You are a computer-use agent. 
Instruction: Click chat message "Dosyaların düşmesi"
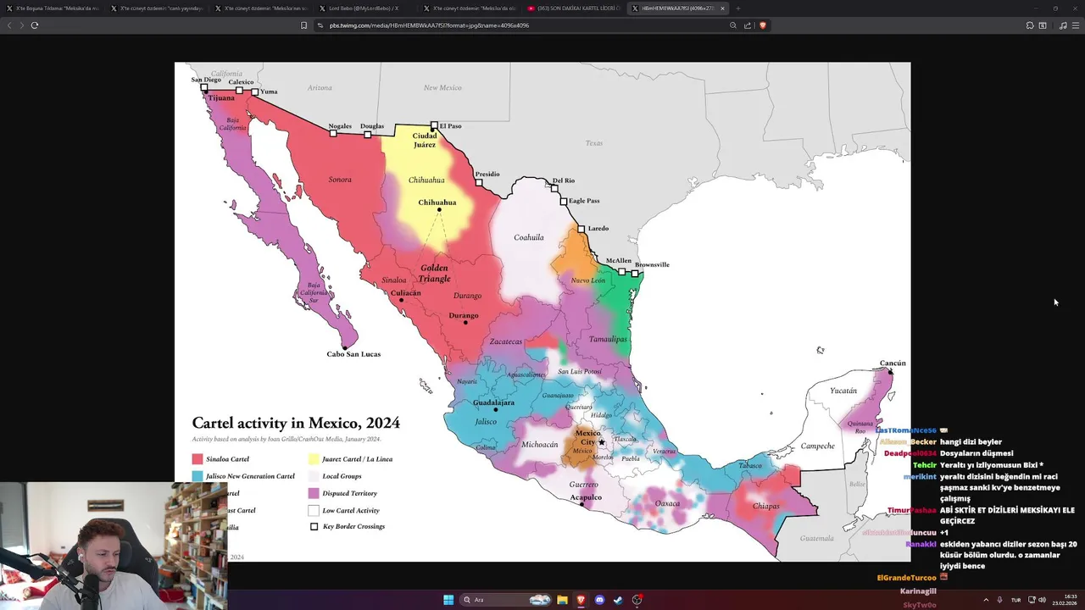pos(976,453)
